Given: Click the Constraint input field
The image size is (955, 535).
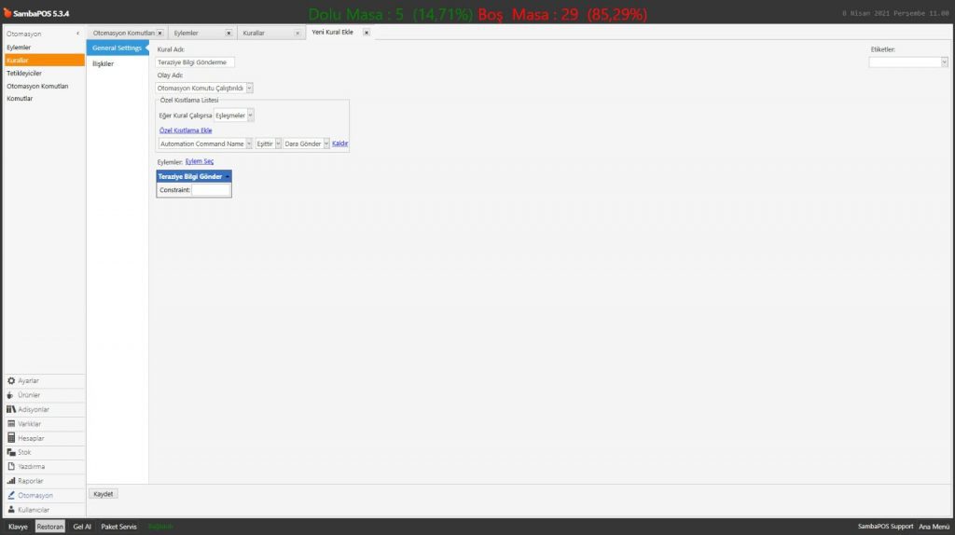Looking at the screenshot, I should 211,190.
